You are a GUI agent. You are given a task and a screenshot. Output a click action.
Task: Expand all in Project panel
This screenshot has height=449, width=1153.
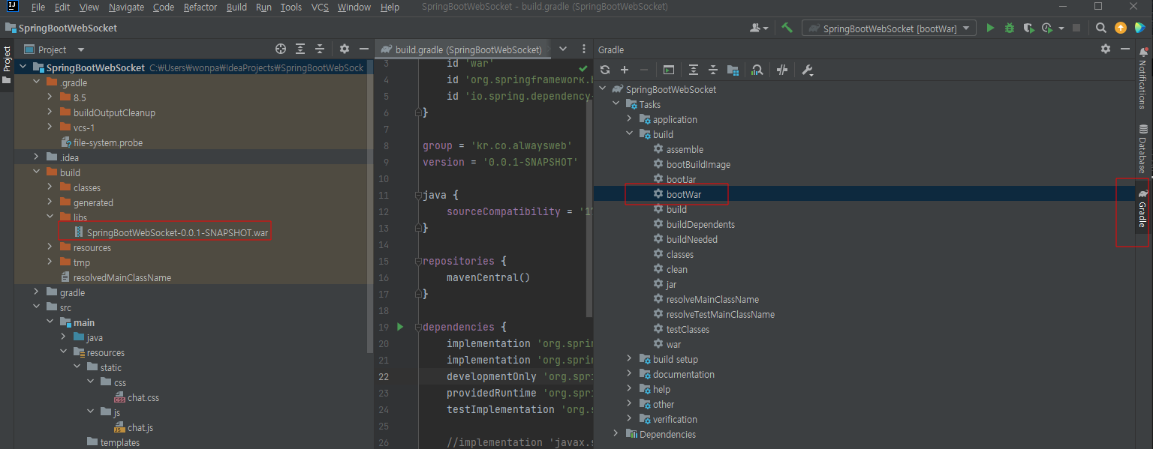300,49
